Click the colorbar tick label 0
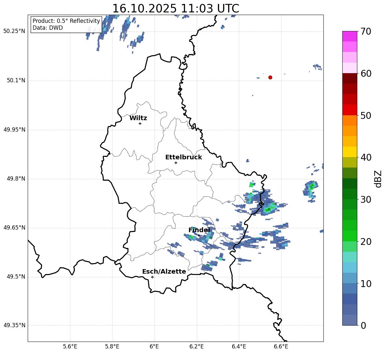The image size is (386, 353). tap(364, 326)
